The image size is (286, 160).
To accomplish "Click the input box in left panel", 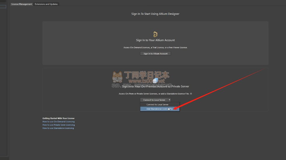I will tap(3, 7).
